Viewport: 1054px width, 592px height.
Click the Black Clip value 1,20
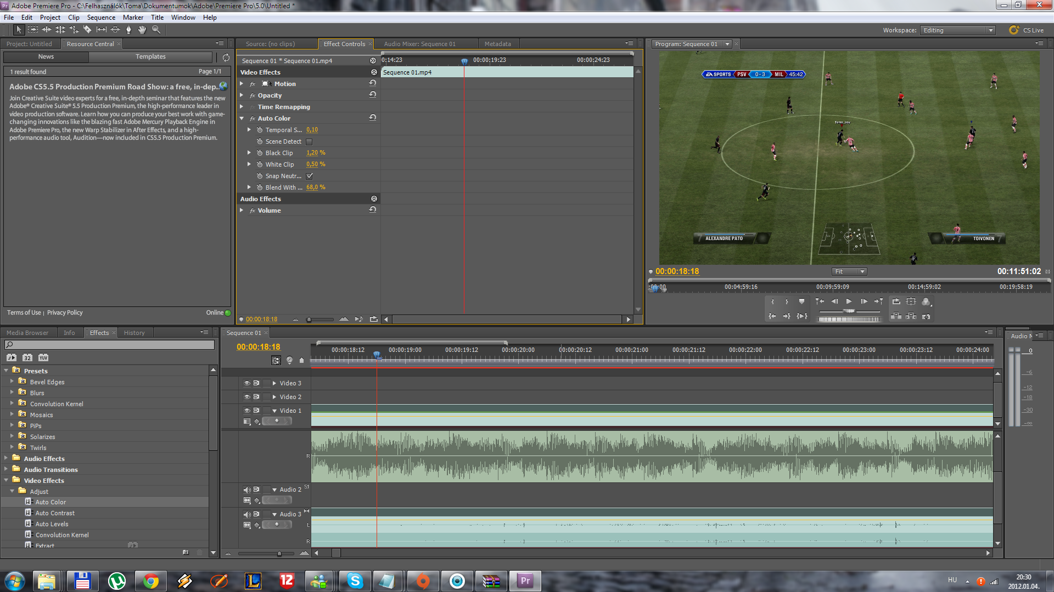pyautogui.click(x=312, y=153)
